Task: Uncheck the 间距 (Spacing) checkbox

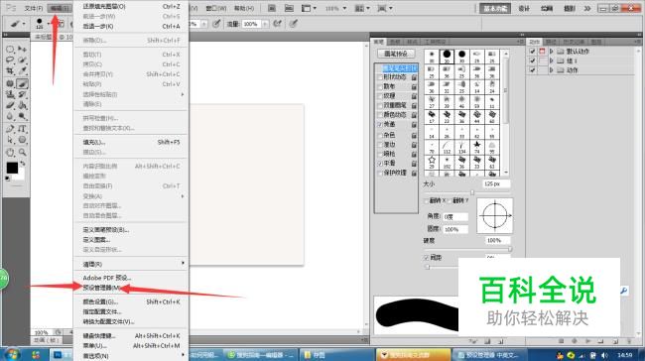Action: point(427,258)
